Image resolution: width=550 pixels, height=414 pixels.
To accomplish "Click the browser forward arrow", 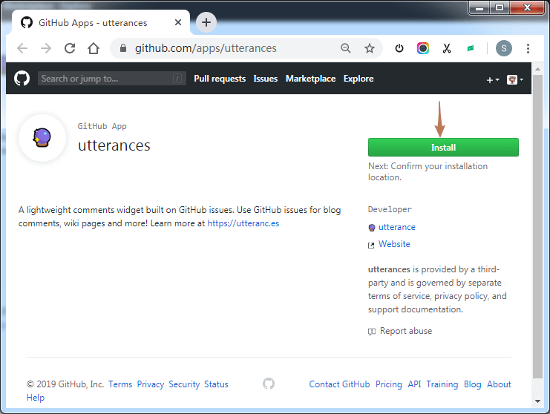I will (x=46, y=48).
